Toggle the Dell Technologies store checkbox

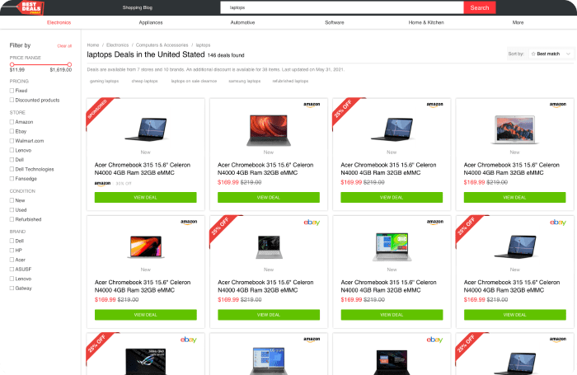pyautogui.click(x=12, y=169)
